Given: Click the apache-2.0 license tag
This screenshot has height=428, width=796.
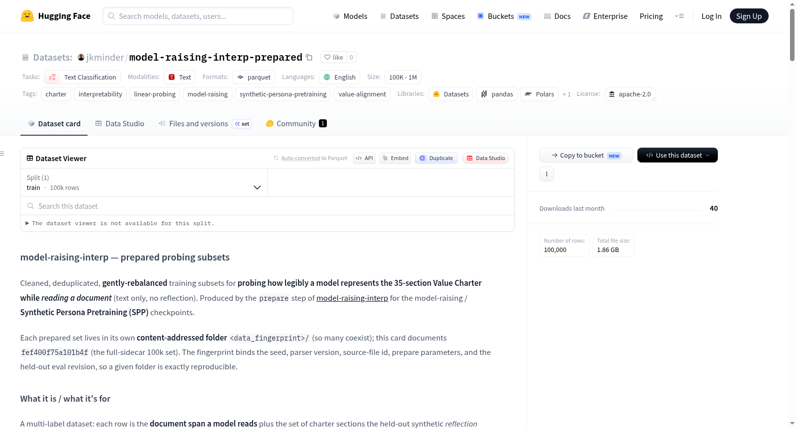Looking at the screenshot, I should pos(630,94).
